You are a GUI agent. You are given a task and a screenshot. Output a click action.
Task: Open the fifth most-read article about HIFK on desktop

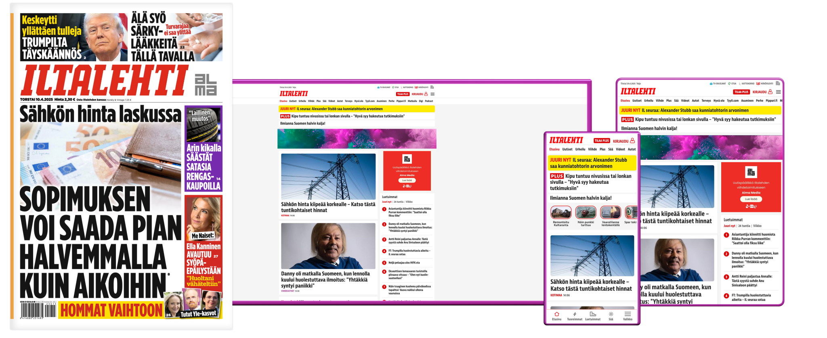(404, 263)
